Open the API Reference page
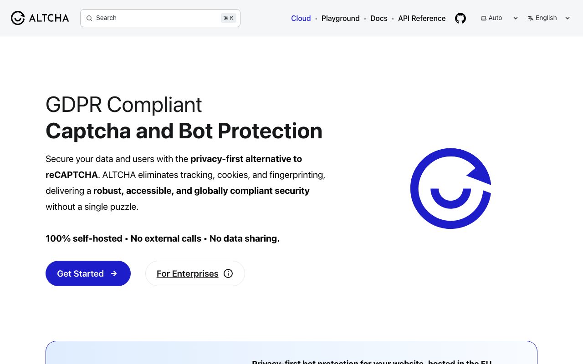 point(422,18)
